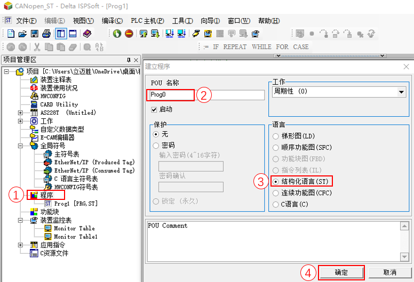The width and height of the screenshot is (414, 282).
Task: Open the View (视图) menu
Action: tap(83, 21)
